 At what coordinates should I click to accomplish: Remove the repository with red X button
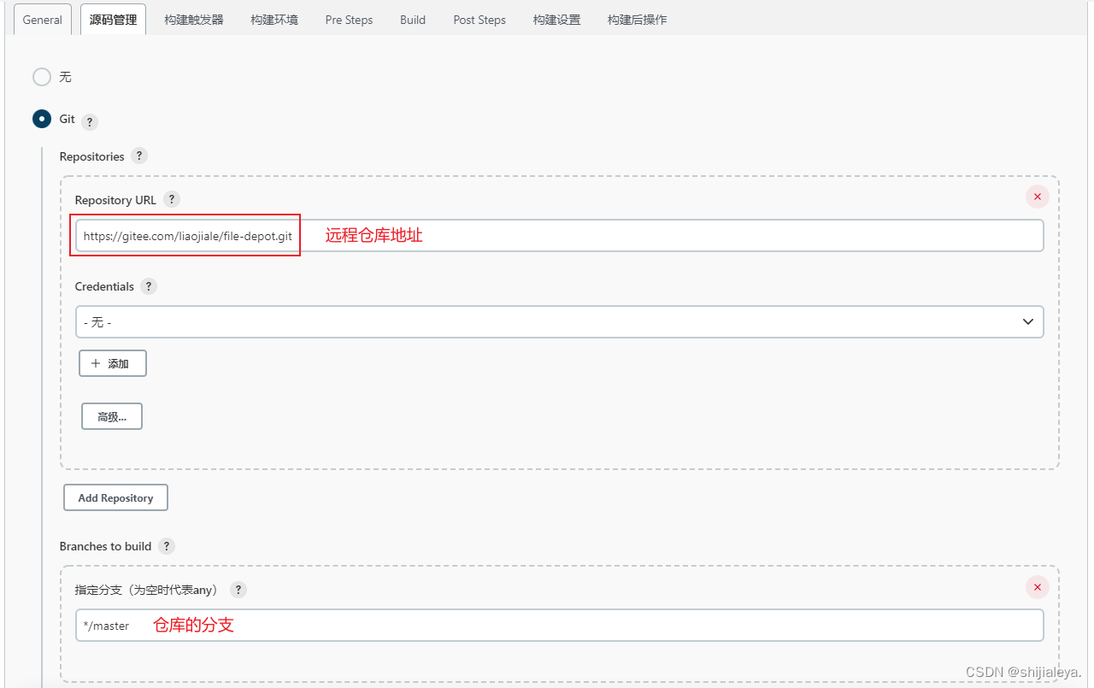pos(1038,197)
